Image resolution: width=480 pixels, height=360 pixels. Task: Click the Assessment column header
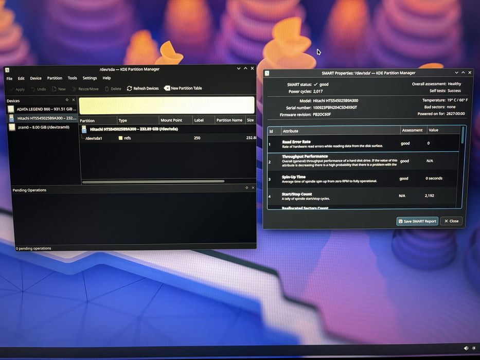413,130
